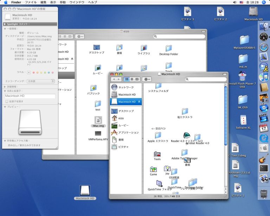
Task: Open the Apple menu
Action: [x=6, y=2]
